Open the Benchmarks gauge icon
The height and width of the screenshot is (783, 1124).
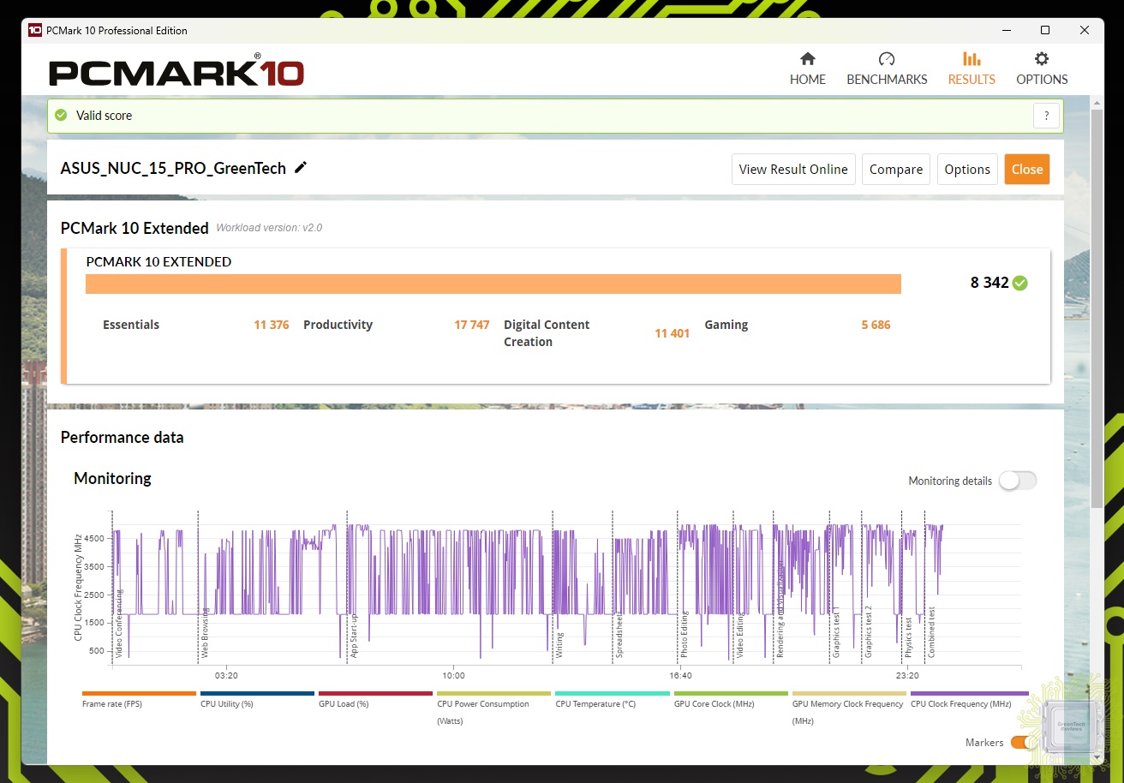pos(887,59)
